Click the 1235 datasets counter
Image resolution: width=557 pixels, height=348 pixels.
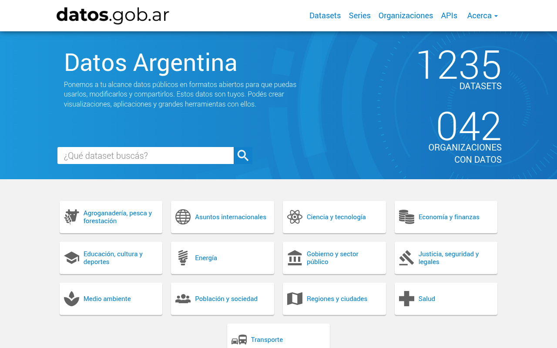tap(459, 65)
